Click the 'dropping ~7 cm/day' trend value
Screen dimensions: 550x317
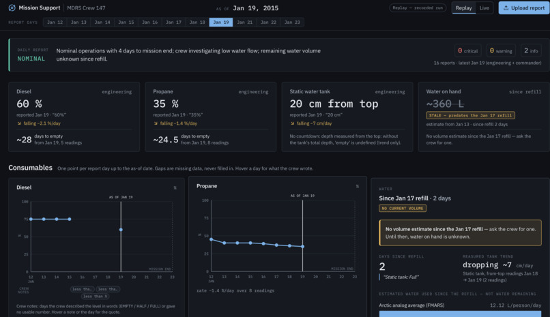[497, 265]
